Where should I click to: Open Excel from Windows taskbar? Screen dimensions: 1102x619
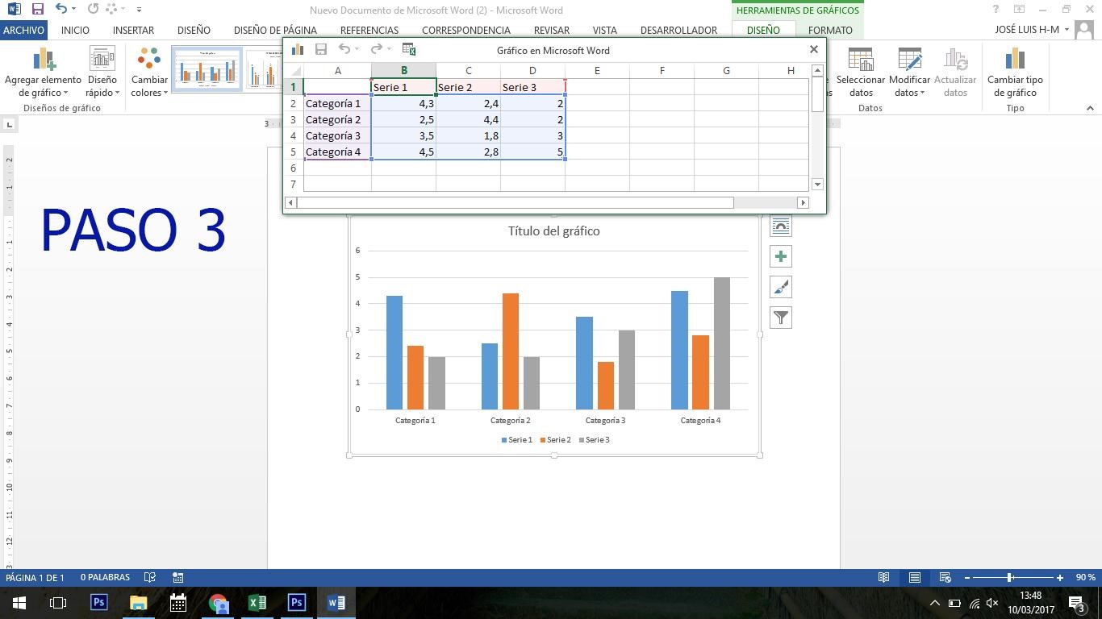coord(257,602)
